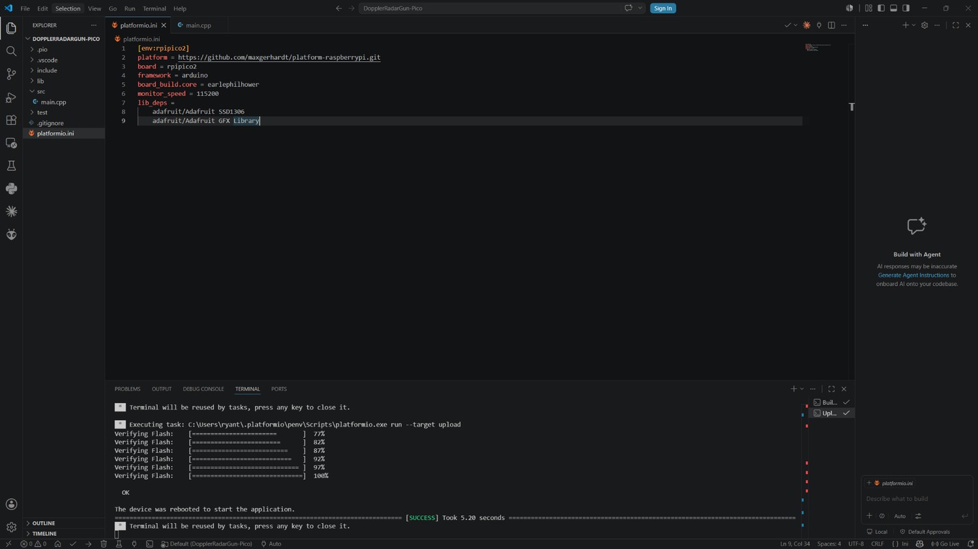Viewport: 978px width, 549px height.
Task: Toggle the primary side bar
Action: coord(881,8)
